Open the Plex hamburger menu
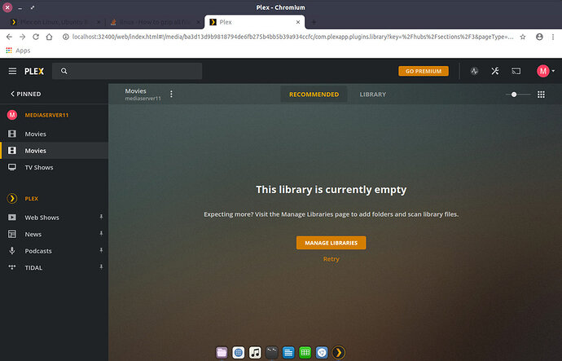The height and width of the screenshot is (361, 562). point(12,71)
